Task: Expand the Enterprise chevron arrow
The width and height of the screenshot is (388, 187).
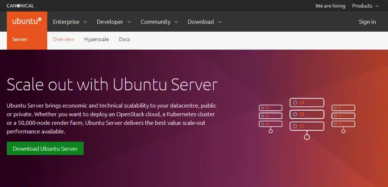Action: 85,22
